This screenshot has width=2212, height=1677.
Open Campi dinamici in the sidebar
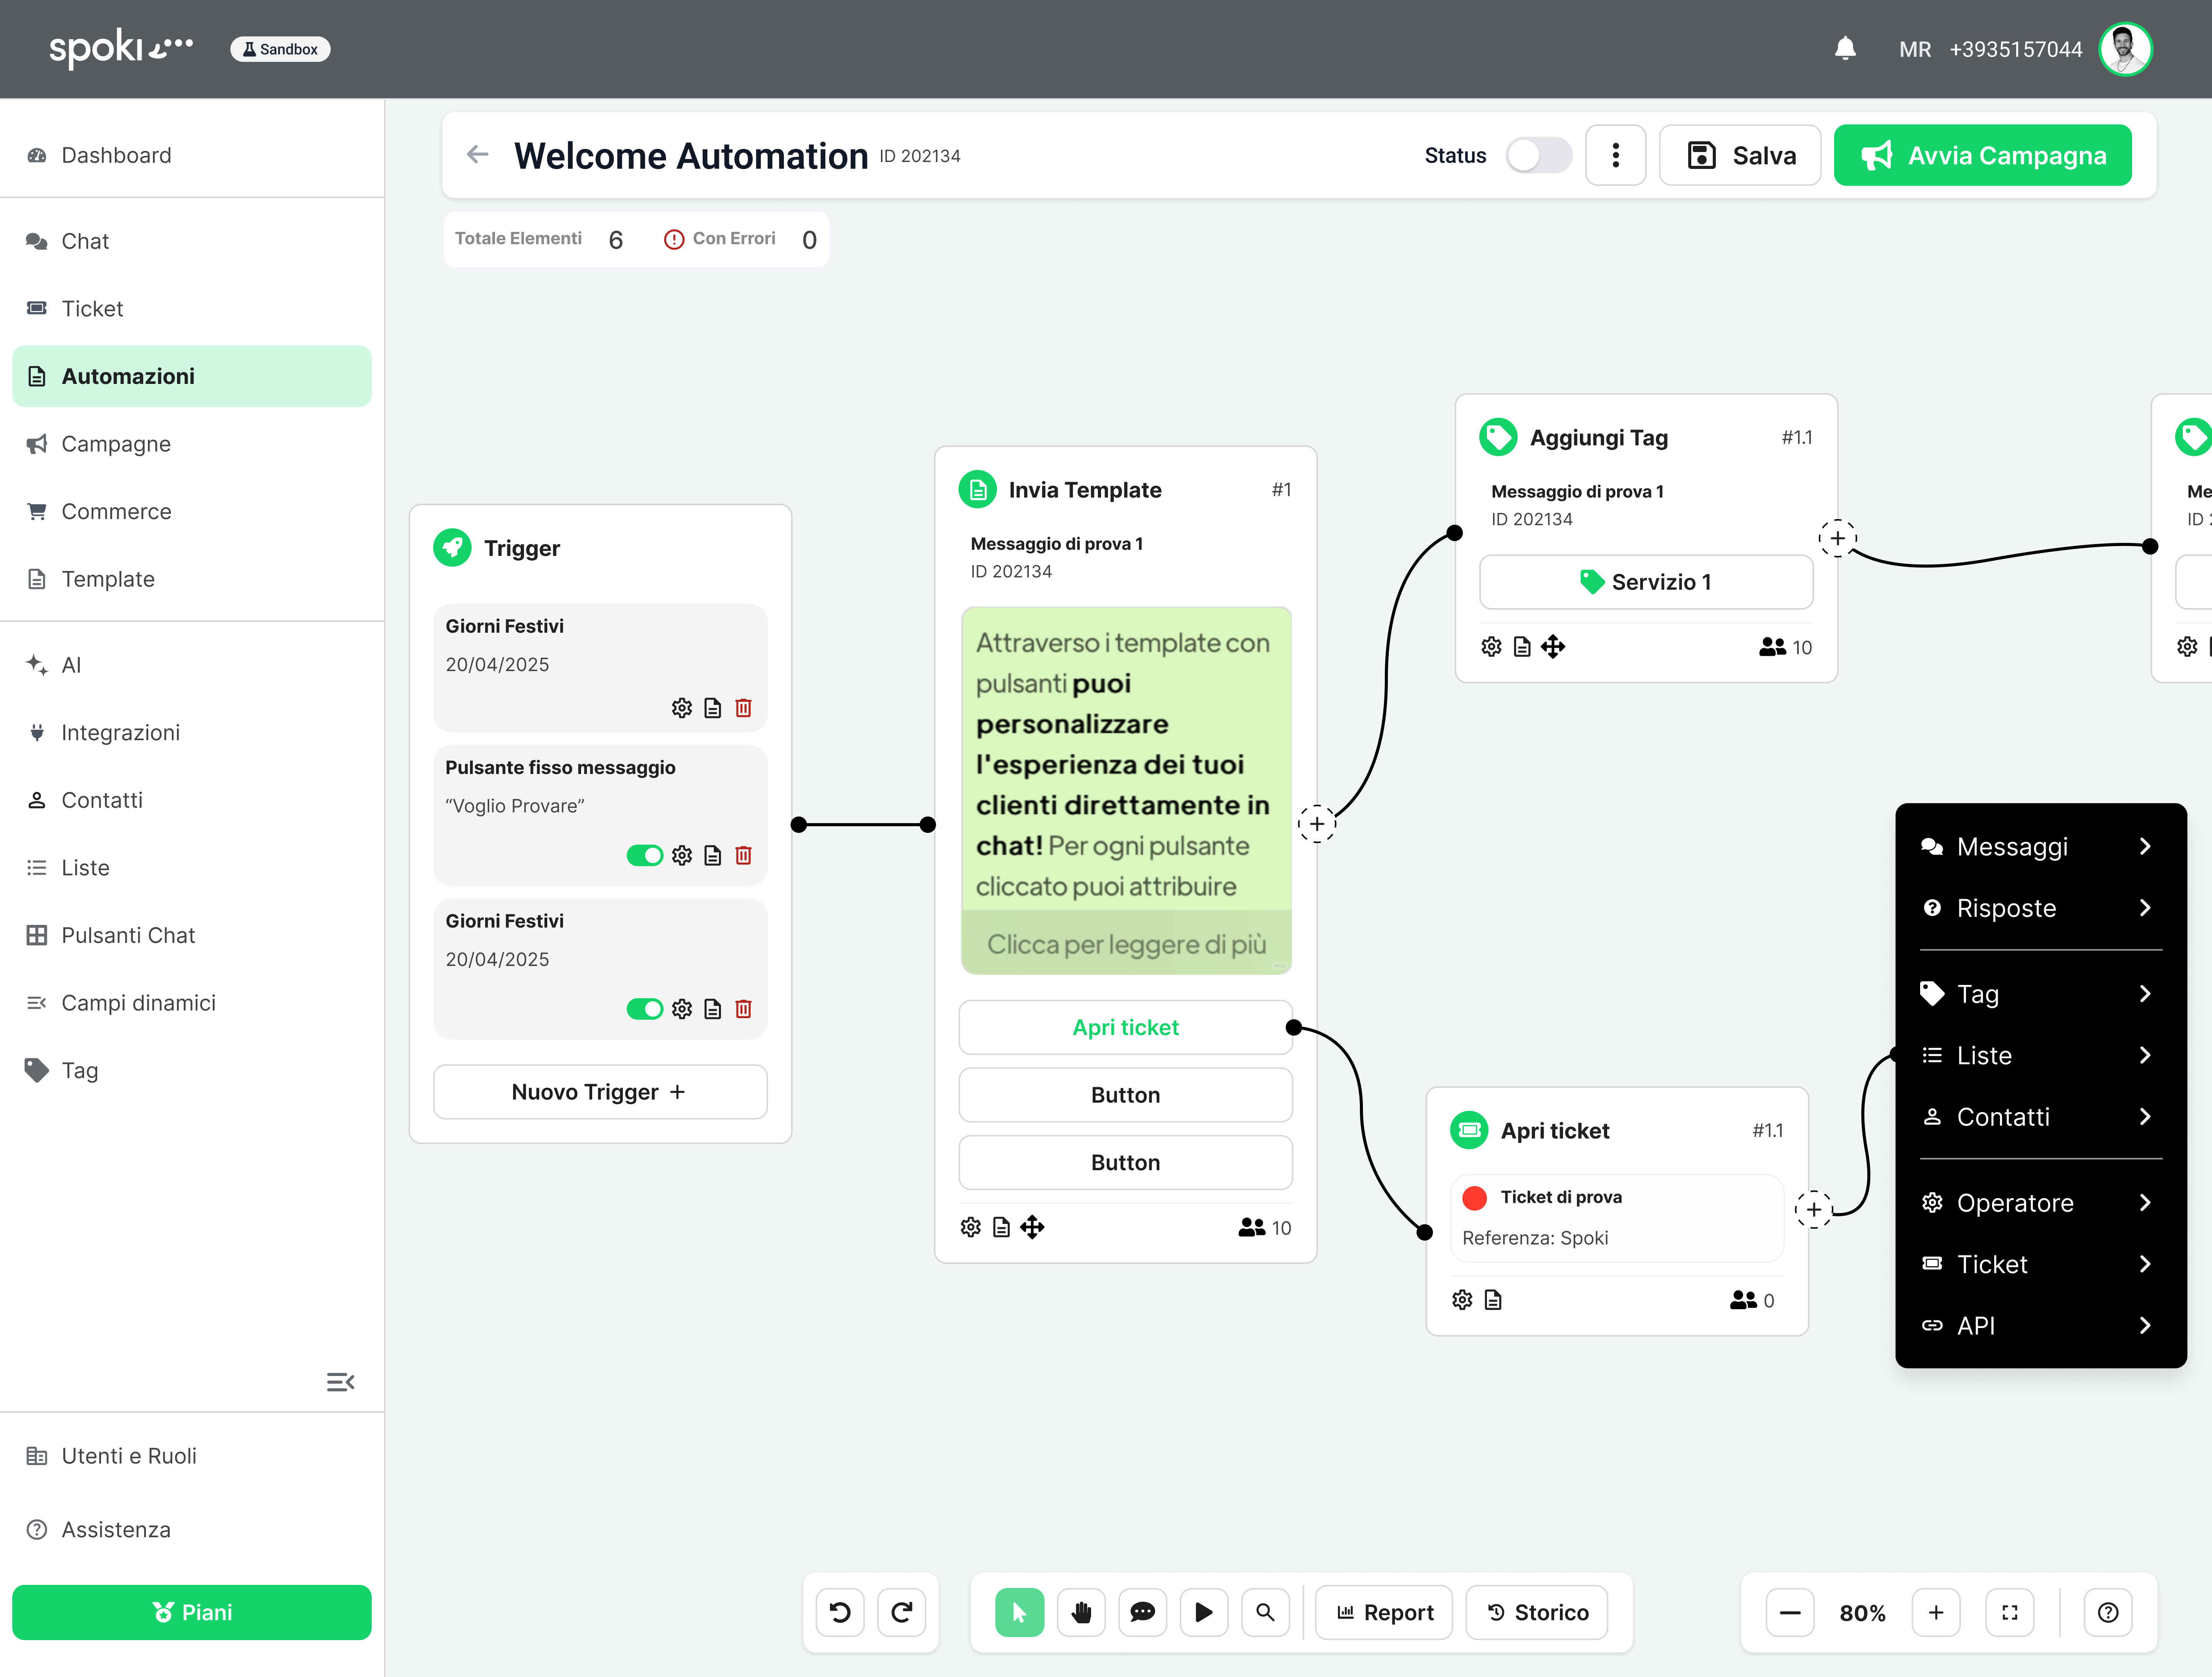click(192, 1003)
